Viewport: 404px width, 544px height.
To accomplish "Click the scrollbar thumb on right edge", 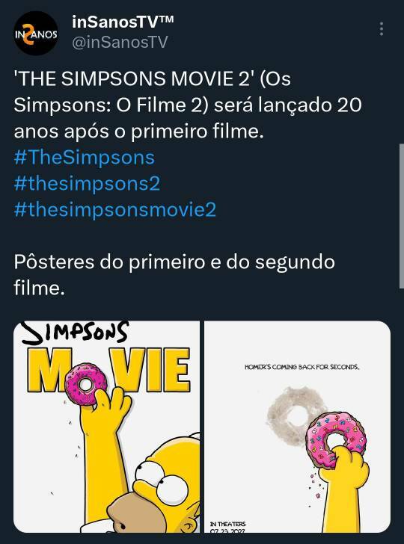I will point(402,215).
